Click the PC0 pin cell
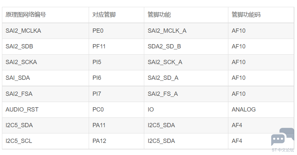The height and width of the screenshot is (155, 297). pyautogui.click(x=116, y=110)
